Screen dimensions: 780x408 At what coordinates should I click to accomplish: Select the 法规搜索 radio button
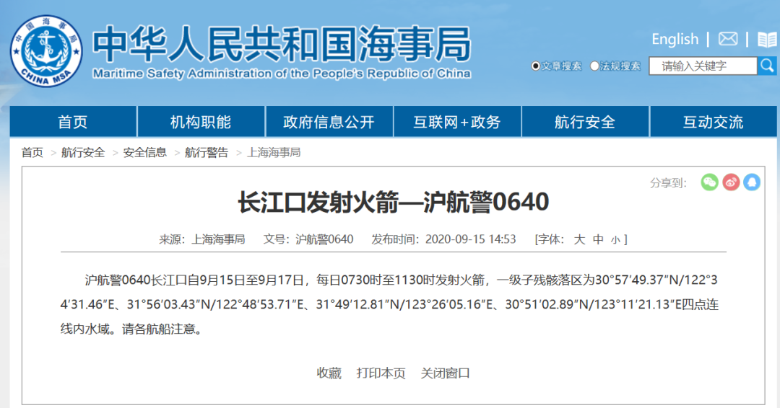pyautogui.click(x=595, y=66)
